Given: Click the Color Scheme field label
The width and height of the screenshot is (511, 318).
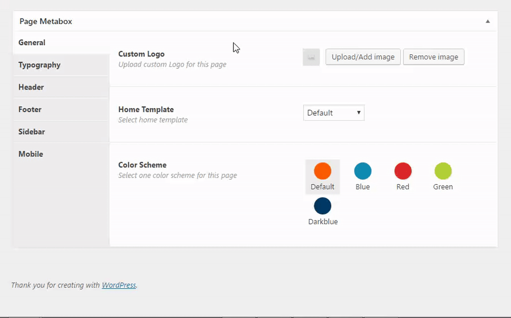Looking at the screenshot, I should [143, 165].
